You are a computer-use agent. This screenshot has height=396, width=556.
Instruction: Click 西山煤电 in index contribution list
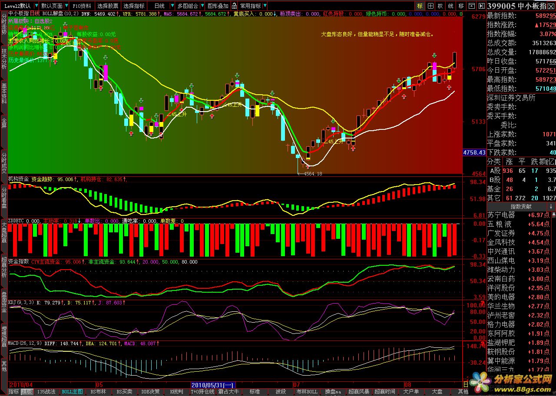501,261
